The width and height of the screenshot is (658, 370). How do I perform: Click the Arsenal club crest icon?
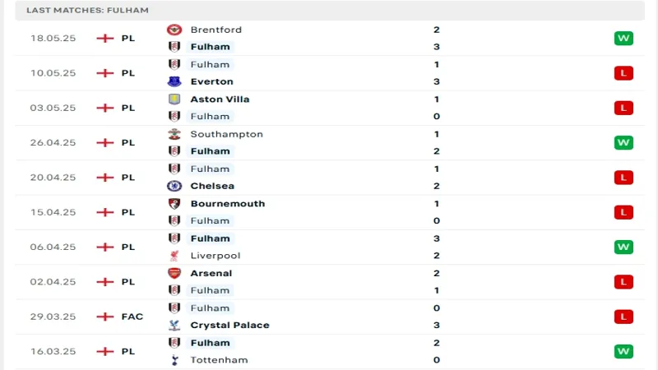click(x=174, y=273)
